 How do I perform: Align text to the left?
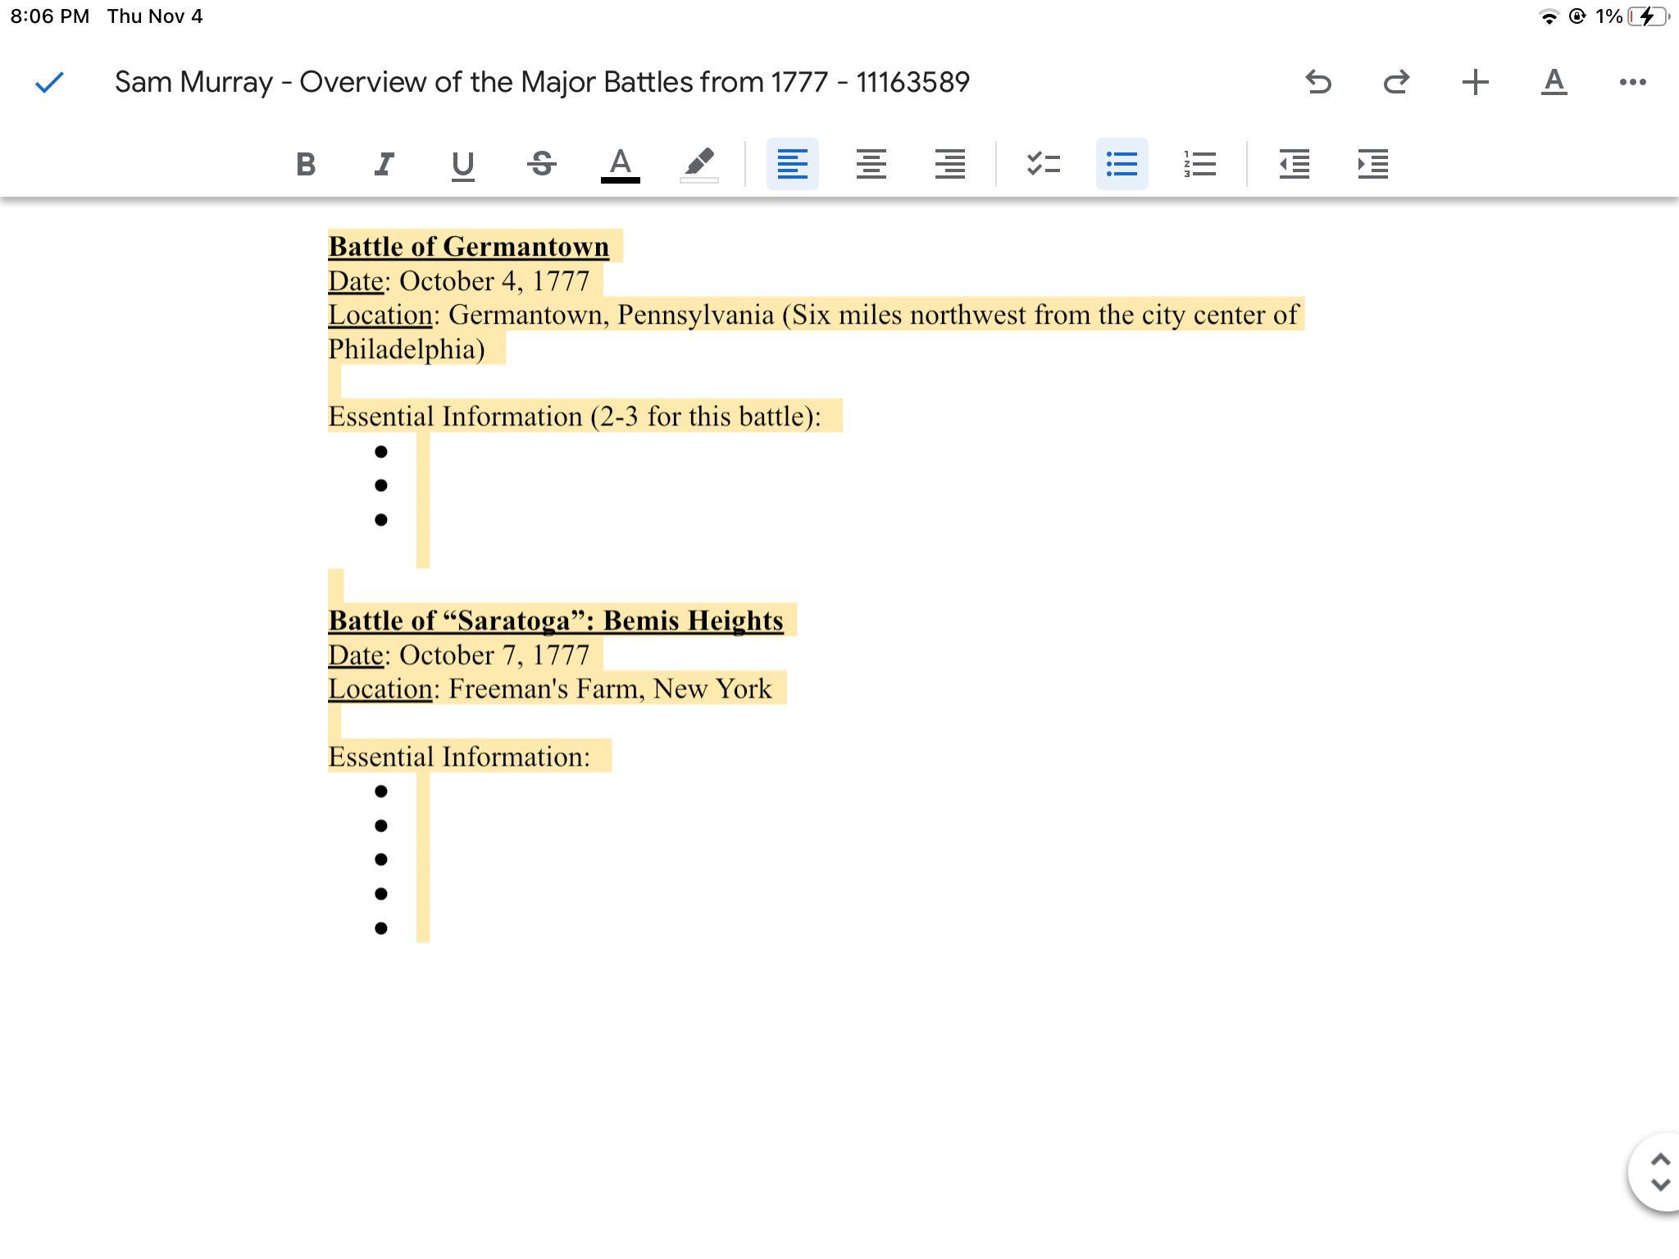point(792,164)
